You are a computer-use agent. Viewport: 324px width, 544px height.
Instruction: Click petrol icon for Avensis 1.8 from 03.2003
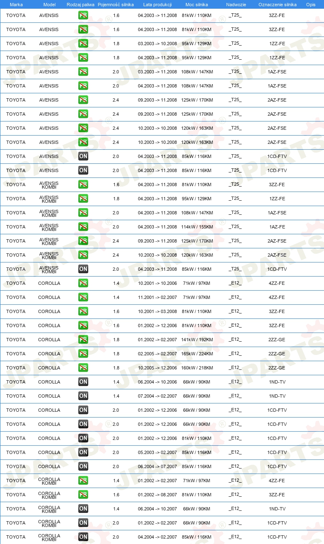tap(83, 44)
